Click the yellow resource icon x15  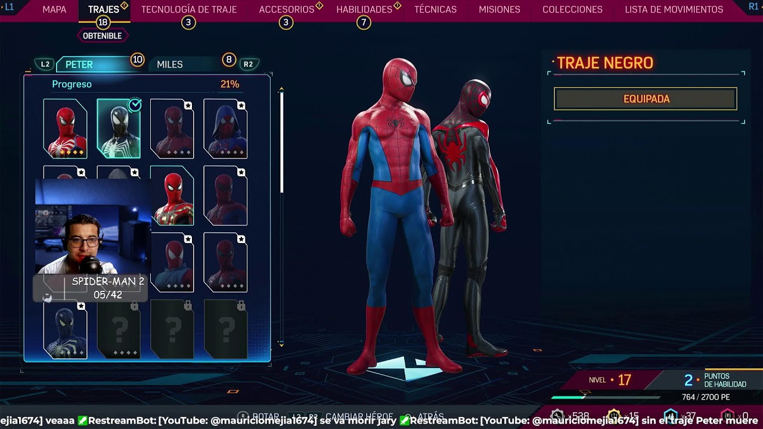point(614,415)
